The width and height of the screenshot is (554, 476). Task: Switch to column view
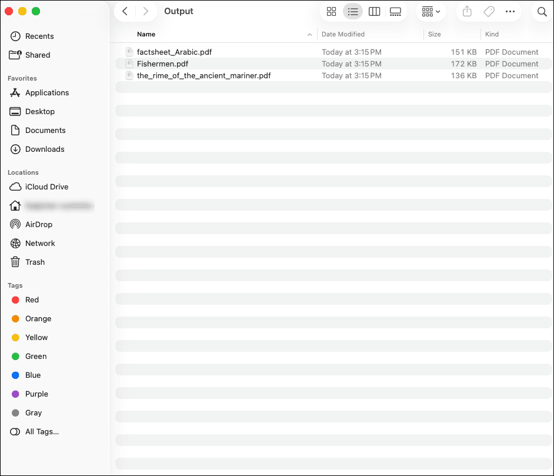(x=374, y=12)
